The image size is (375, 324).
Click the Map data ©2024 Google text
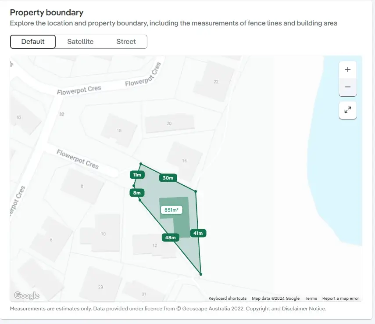point(275,299)
